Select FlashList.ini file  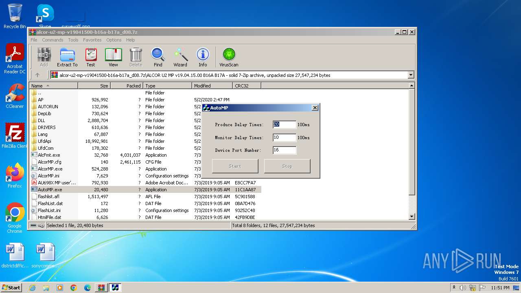146,210
